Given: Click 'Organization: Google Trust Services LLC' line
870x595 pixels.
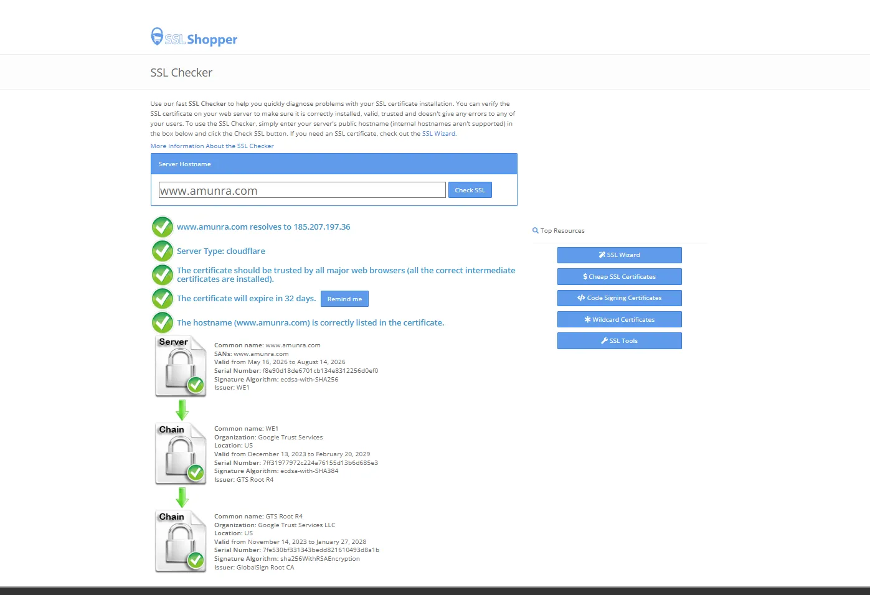Looking at the screenshot, I should pyautogui.click(x=275, y=525).
